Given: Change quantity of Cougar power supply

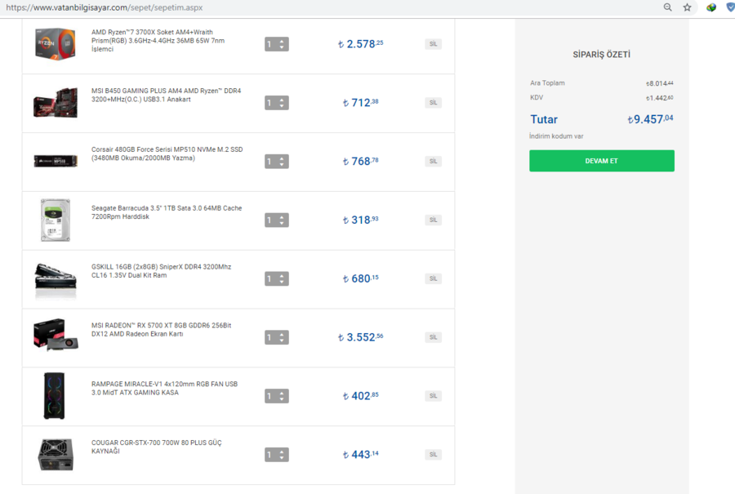Looking at the screenshot, I should [277, 454].
